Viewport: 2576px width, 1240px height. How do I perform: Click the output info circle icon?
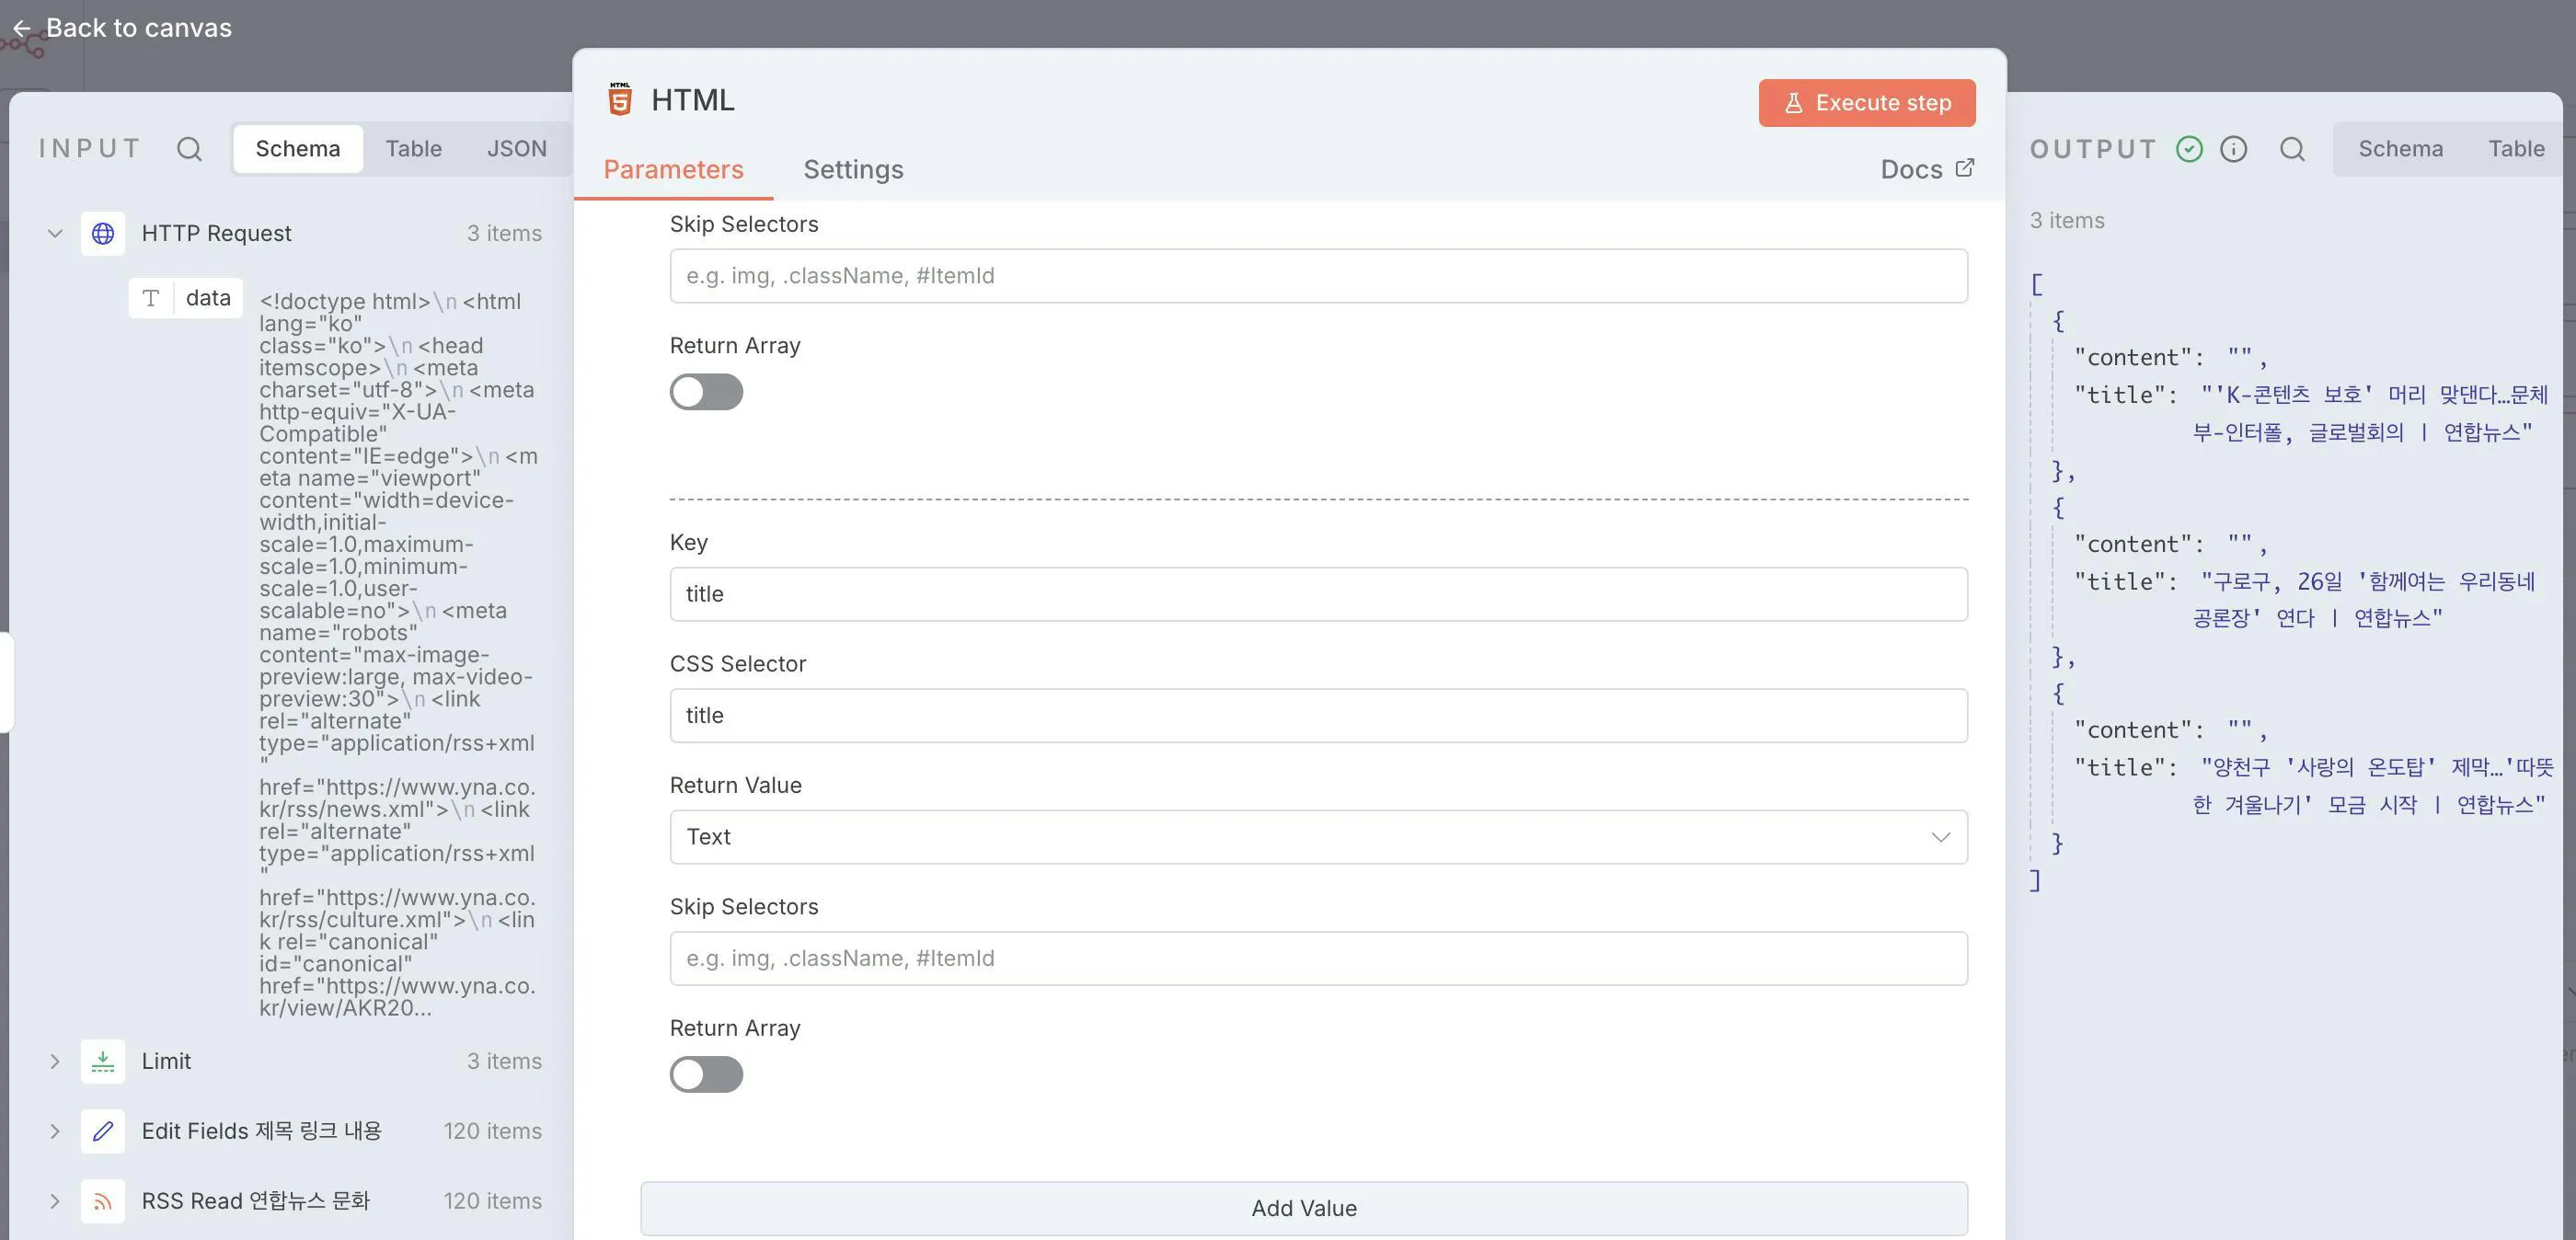2233,149
